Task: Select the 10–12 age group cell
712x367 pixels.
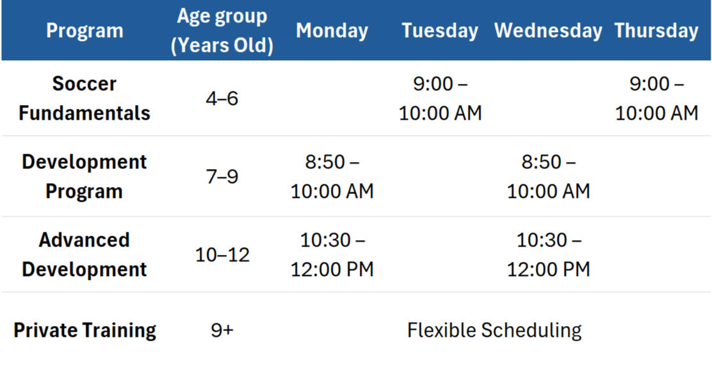Action: tap(222, 255)
